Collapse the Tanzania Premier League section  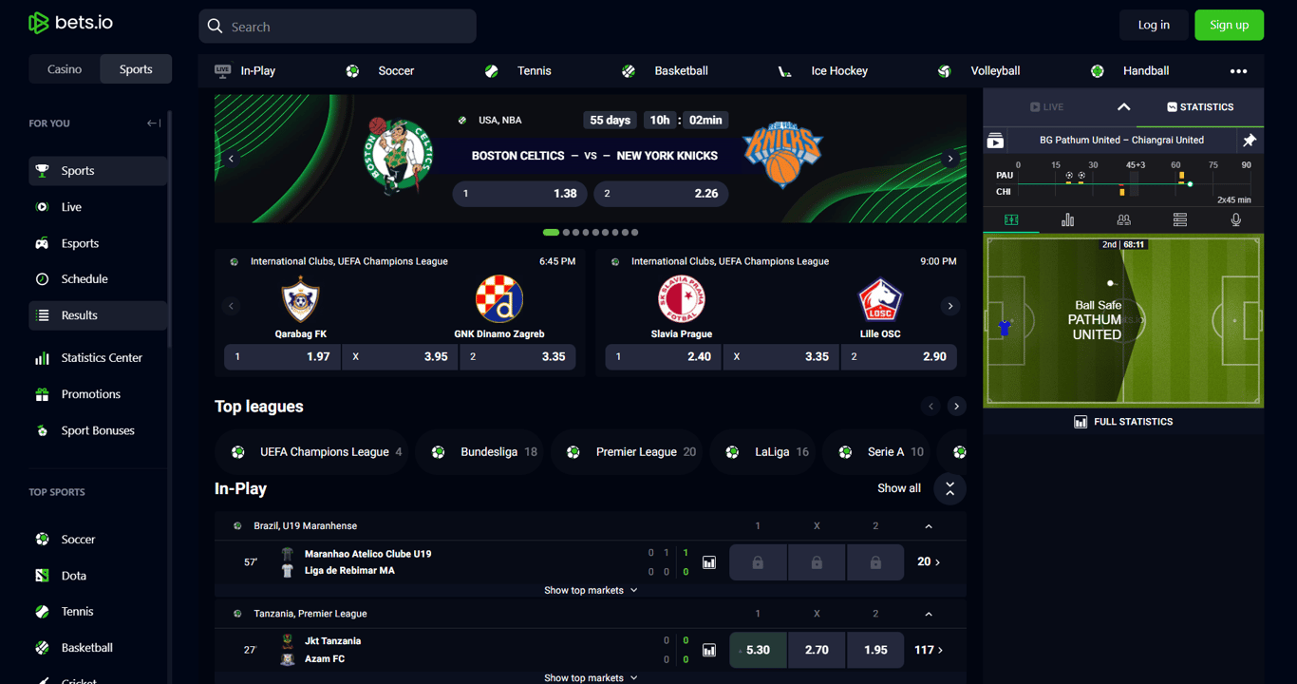point(929,614)
